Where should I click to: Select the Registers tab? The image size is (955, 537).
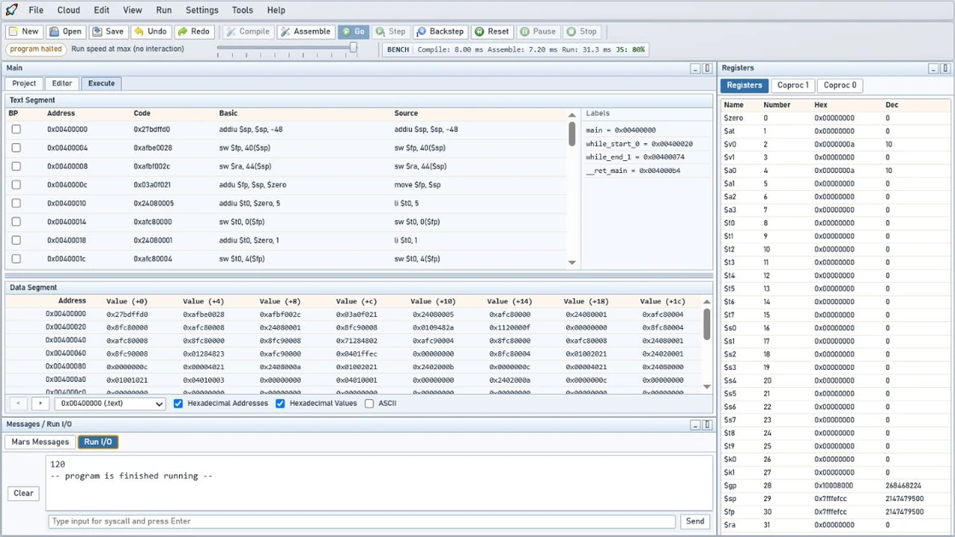(x=744, y=85)
